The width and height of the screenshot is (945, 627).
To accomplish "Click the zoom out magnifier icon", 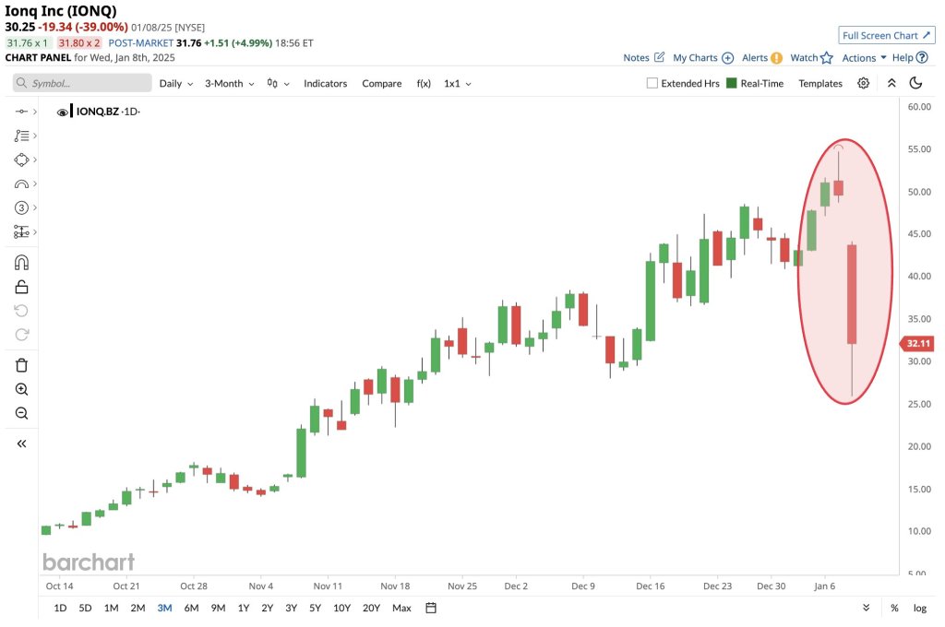I will [x=22, y=413].
